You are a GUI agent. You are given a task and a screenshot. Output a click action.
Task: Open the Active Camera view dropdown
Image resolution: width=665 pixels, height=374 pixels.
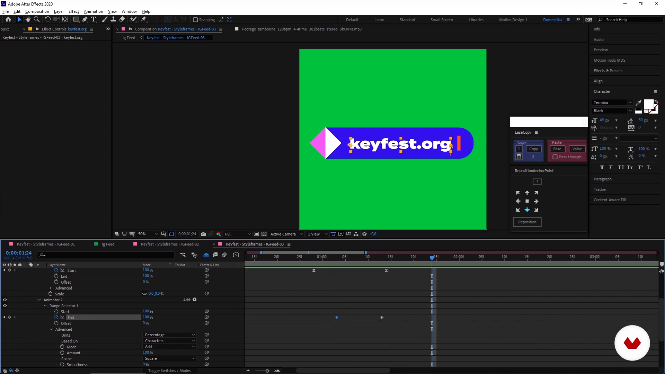click(x=286, y=234)
